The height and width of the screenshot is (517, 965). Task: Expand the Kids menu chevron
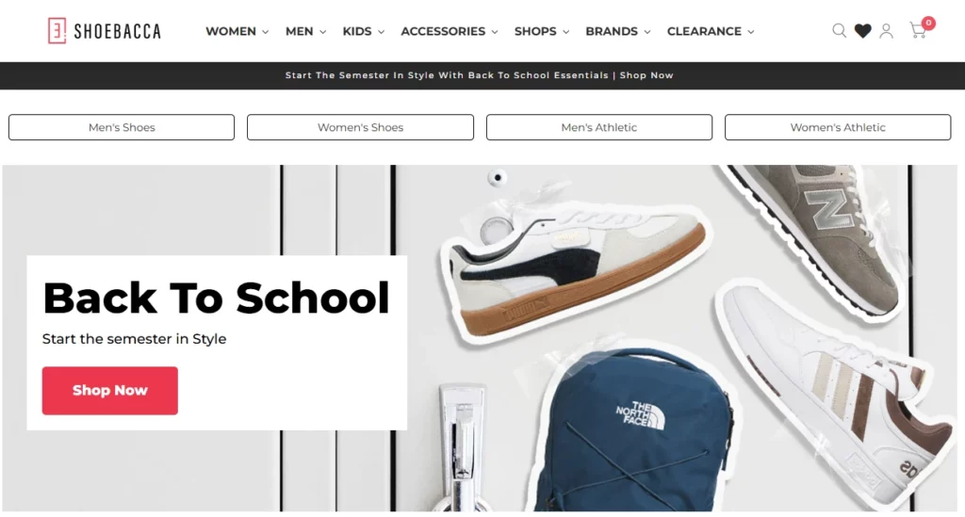[381, 32]
